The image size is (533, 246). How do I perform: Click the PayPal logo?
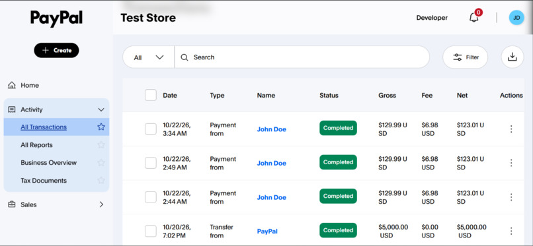[56, 18]
